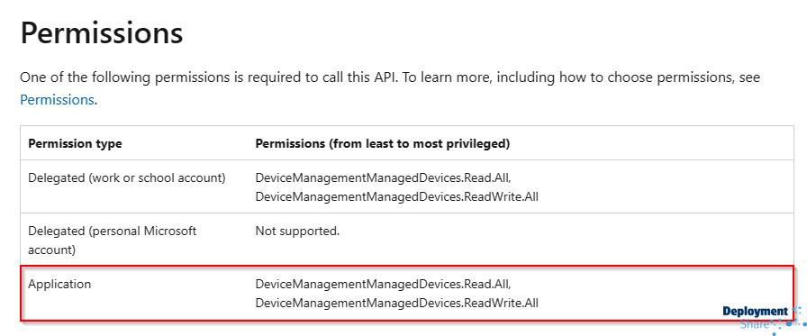This screenshot has width=807, height=336.
Task: Open the Permissions hyperlink
Action: point(57,99)
